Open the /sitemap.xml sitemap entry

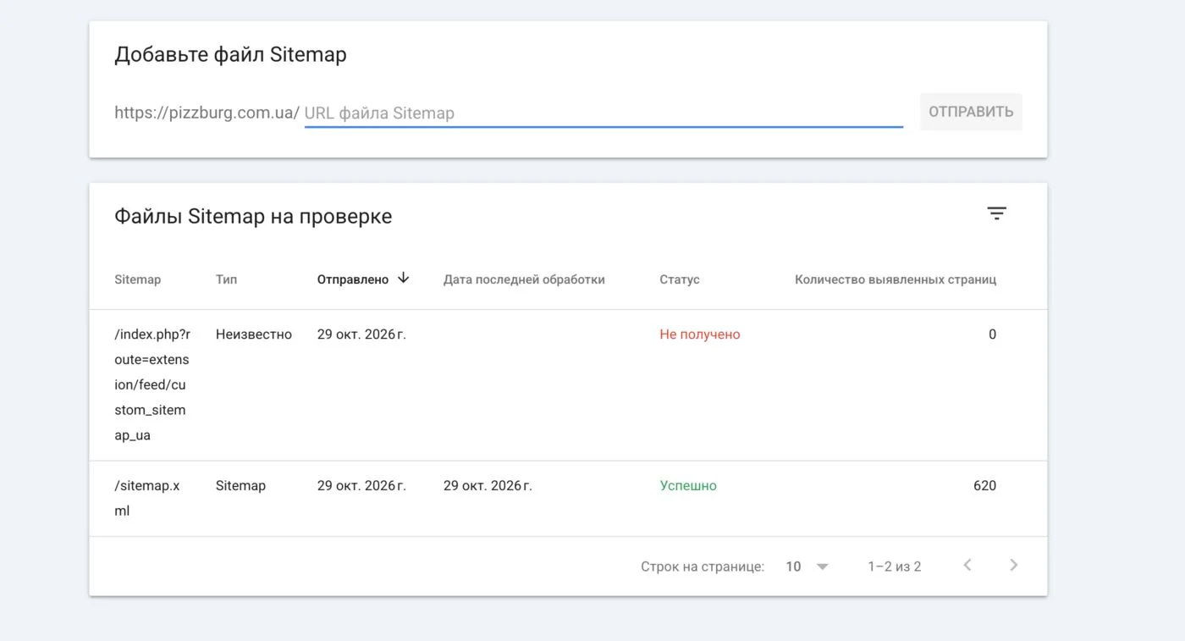click(568, 499)
